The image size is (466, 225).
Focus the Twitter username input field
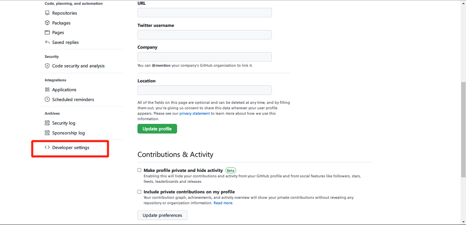point(205,35)
